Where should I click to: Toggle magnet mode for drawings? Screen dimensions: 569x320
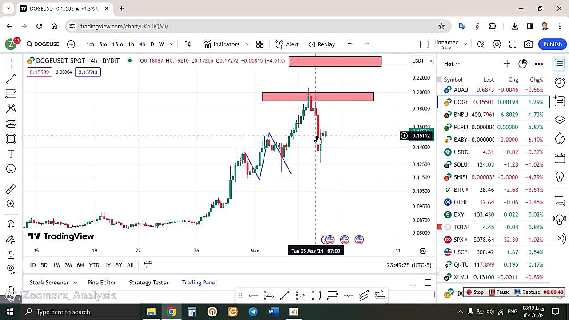(x=11, y=224)
